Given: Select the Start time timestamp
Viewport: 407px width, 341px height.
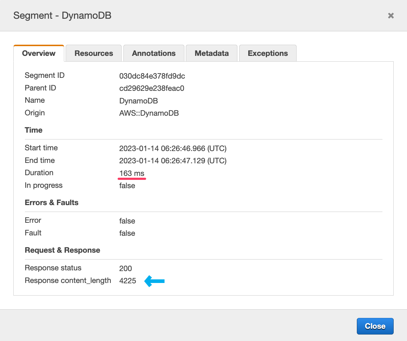Looking at the screenshot, I should [173, 148].
